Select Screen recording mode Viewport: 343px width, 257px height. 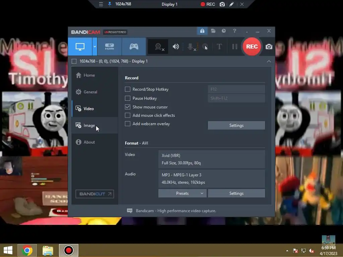coord(80,47)
